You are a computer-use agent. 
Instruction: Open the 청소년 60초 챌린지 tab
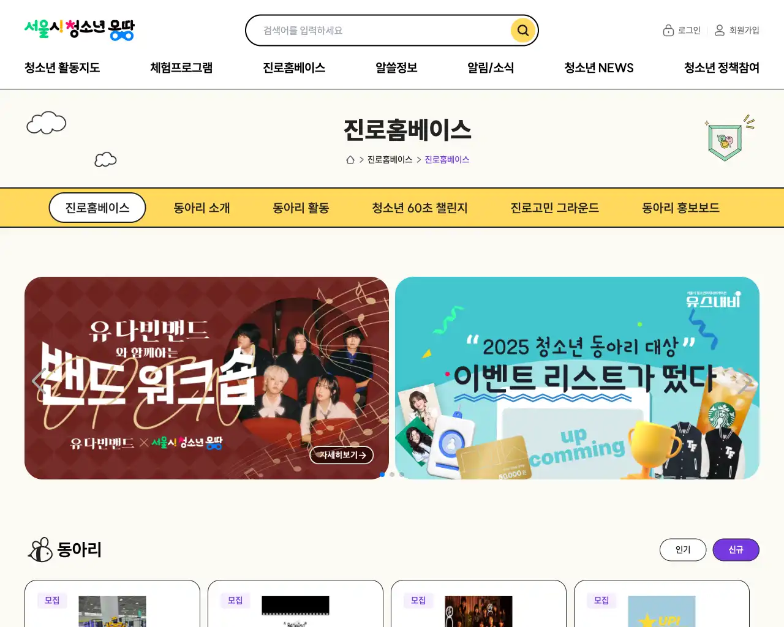coord(420,208)
